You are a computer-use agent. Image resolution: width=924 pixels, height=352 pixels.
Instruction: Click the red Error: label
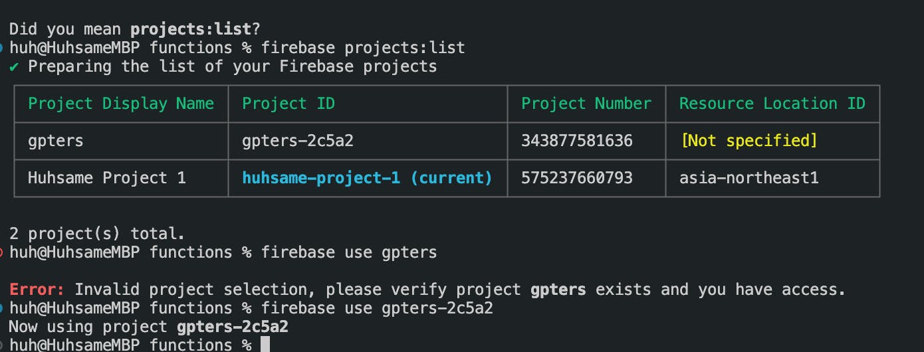(x=37, y=290)
